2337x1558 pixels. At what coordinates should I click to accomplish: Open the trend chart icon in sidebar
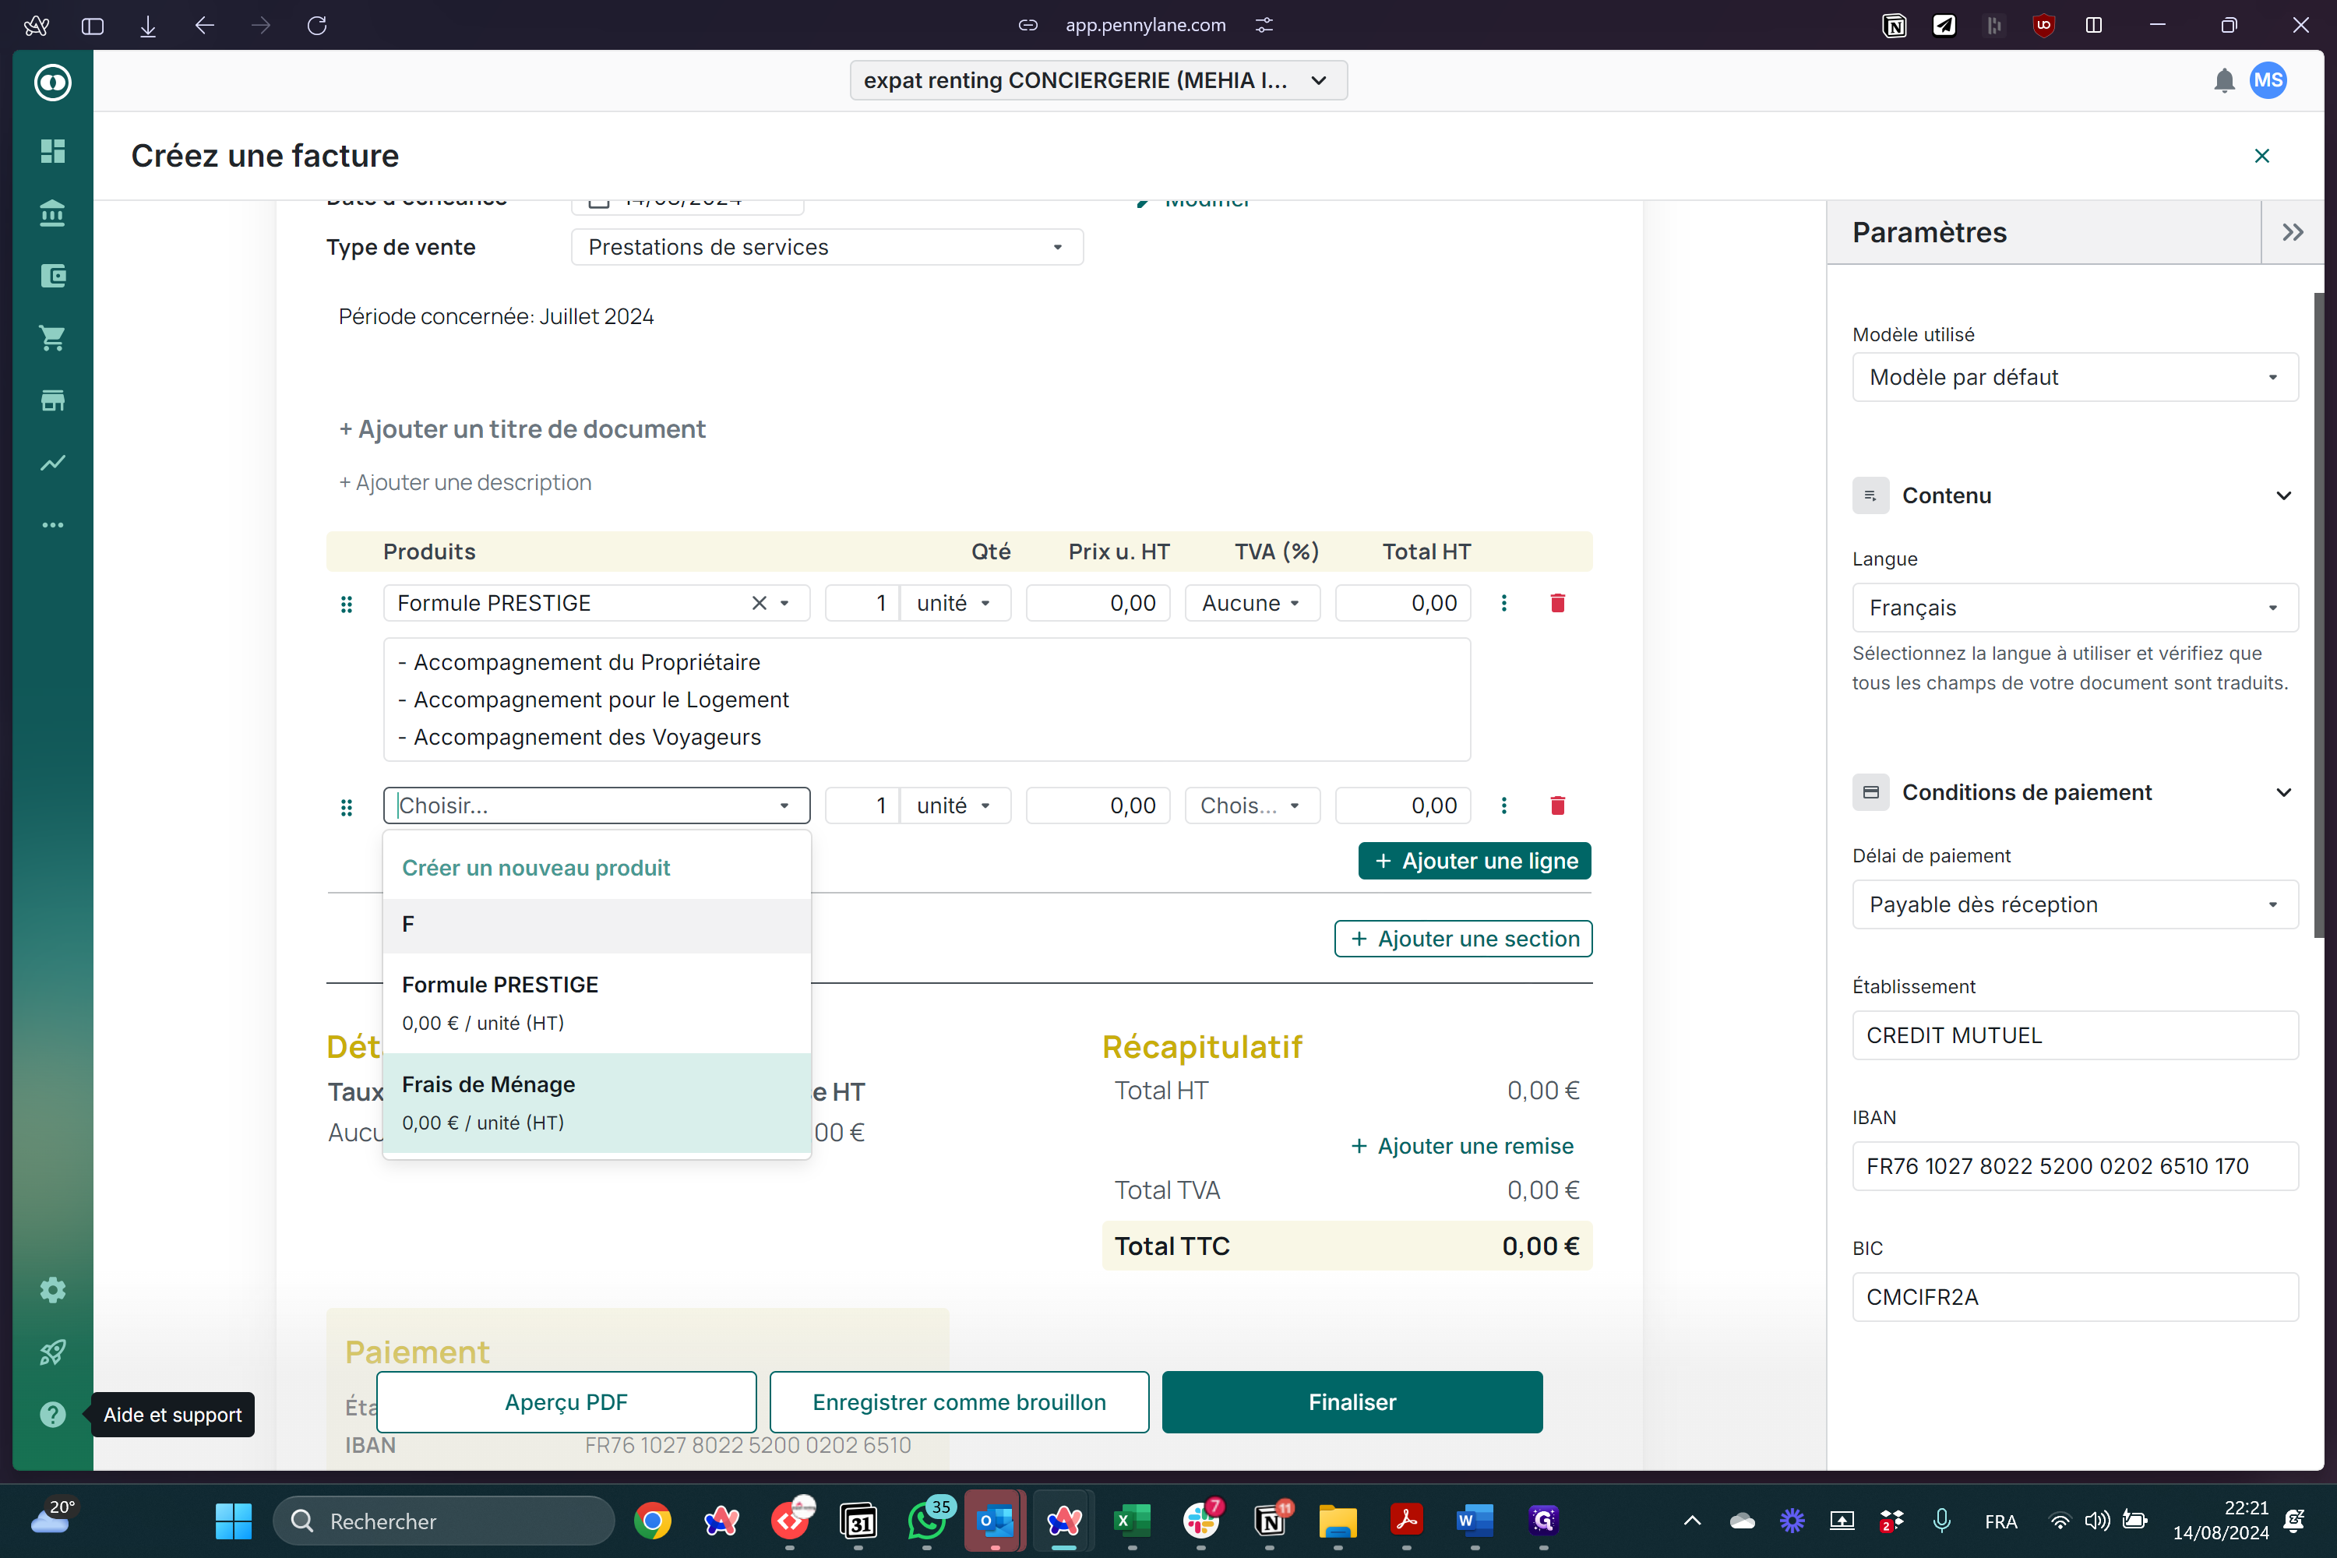(53, 463)
